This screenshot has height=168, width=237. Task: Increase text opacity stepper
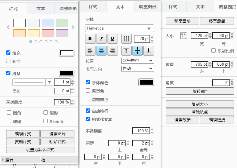[152, 129]
